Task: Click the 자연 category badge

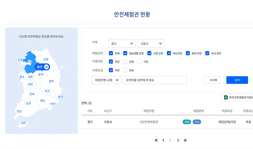Action: tap(197, 122)
